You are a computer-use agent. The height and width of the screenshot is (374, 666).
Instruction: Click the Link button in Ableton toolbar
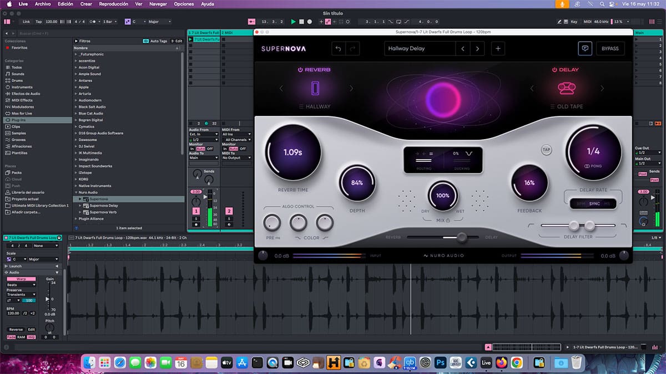(26, 22)
